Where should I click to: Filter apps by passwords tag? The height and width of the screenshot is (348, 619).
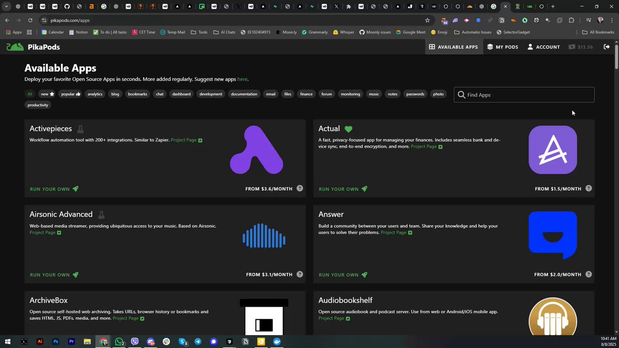pyautogui.click(x=415, y=94)
